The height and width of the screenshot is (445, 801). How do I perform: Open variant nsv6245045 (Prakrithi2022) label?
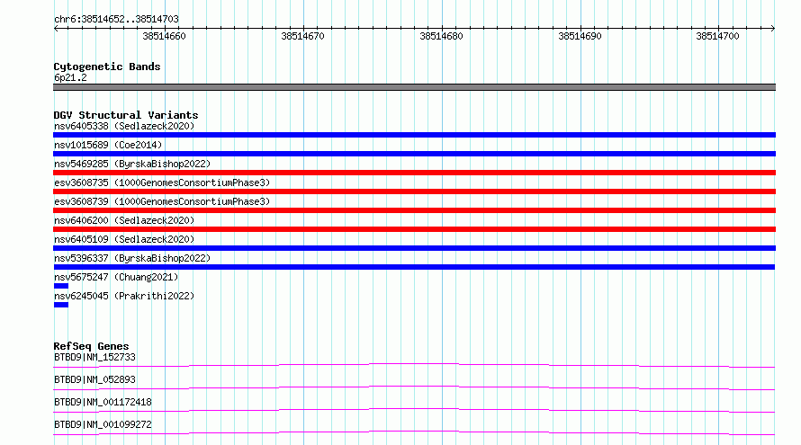[124, 296]
